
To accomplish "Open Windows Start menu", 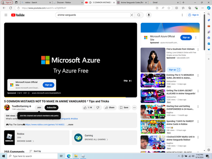I will coord(3,156).
